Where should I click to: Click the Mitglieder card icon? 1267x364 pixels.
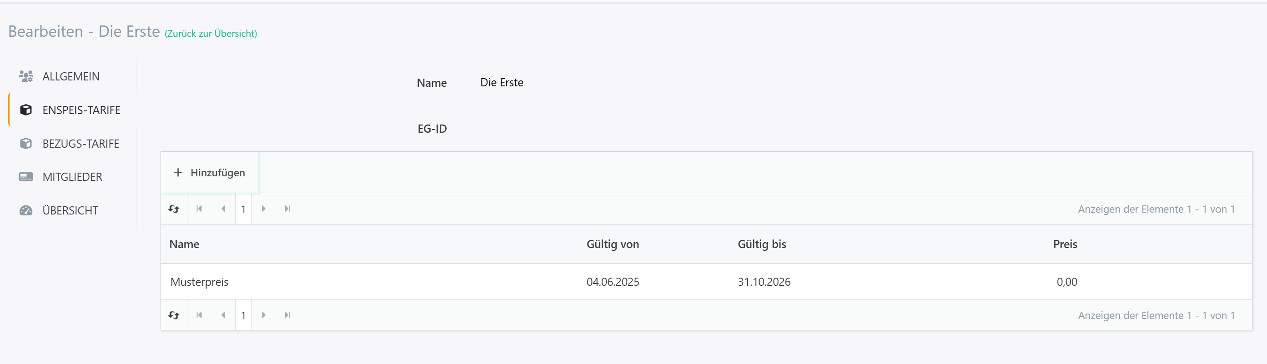pos(25,177)
